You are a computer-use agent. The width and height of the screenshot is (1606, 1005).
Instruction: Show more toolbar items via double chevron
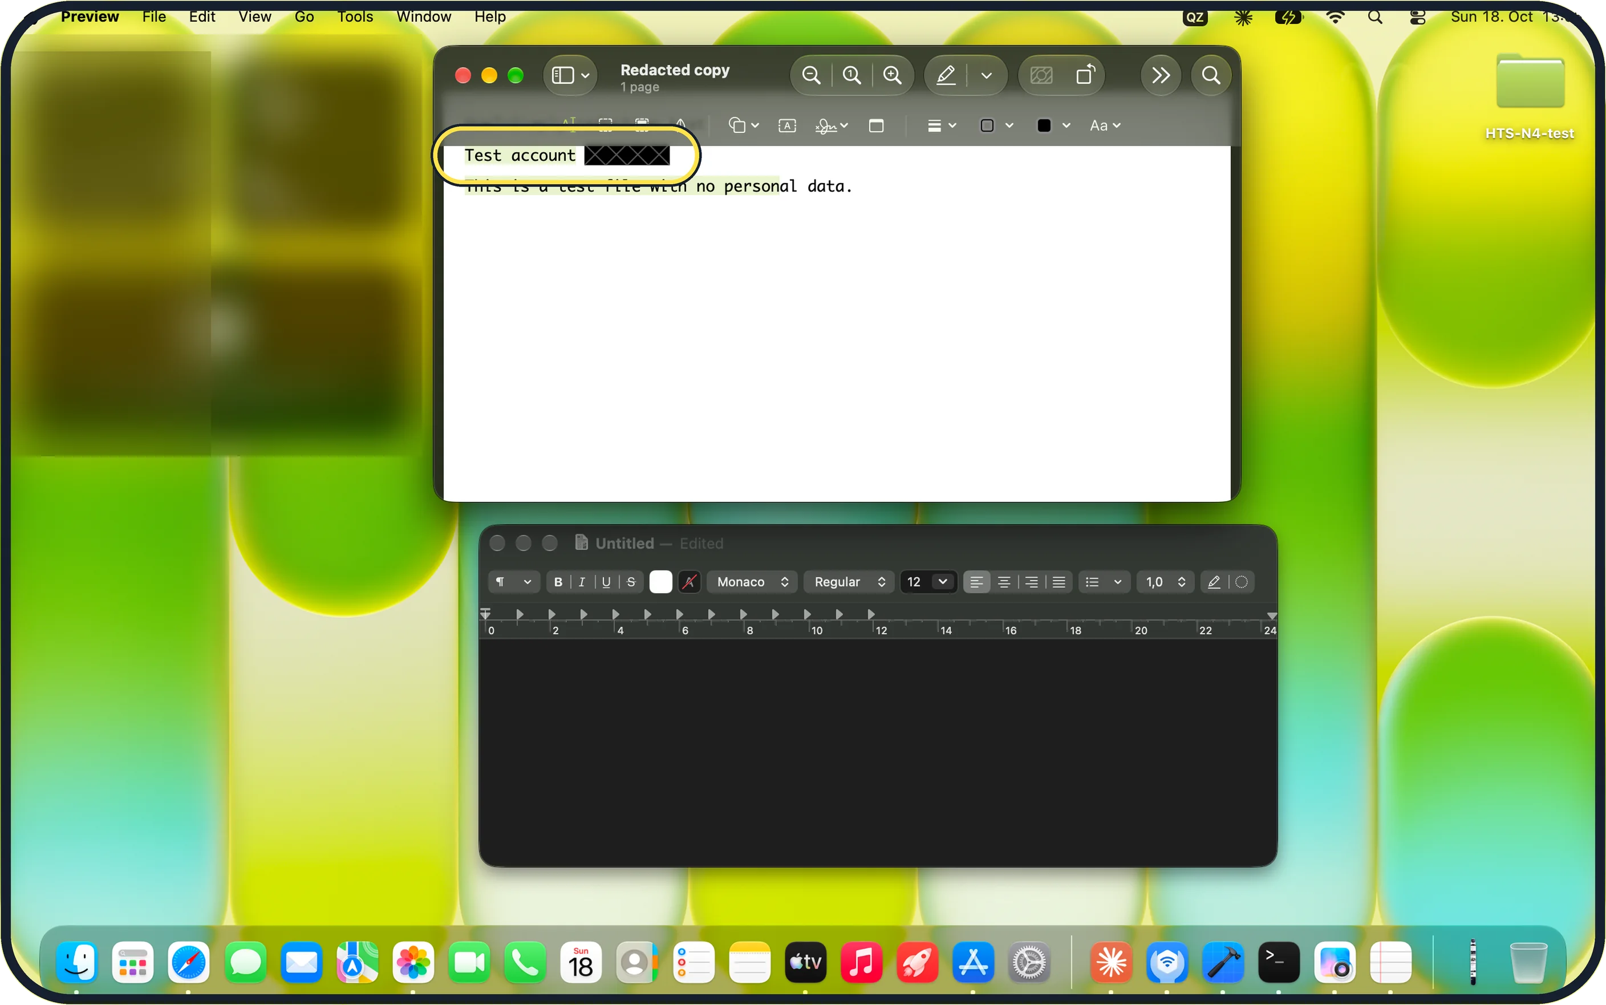1160,75
